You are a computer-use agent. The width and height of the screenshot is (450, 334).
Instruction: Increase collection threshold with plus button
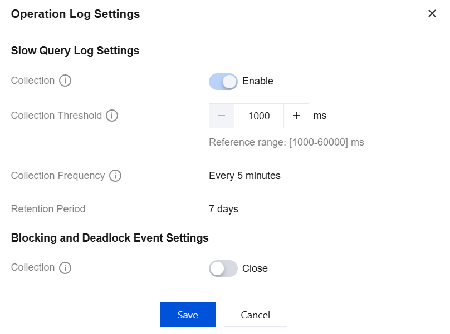(x=296, y=116)
